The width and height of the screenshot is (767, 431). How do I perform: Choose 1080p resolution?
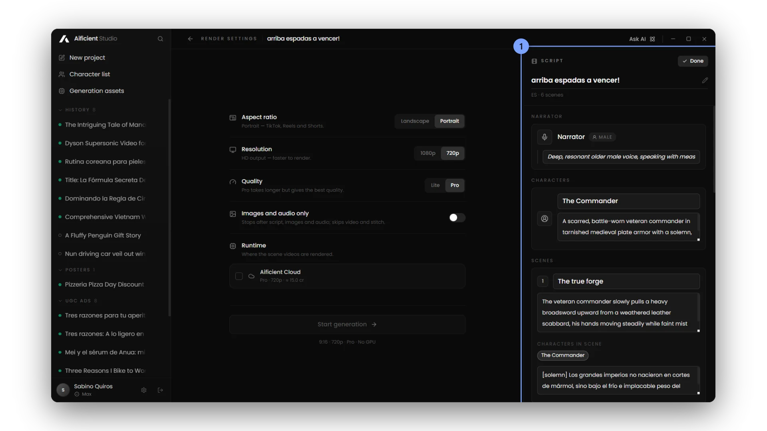tap(427, 153)
